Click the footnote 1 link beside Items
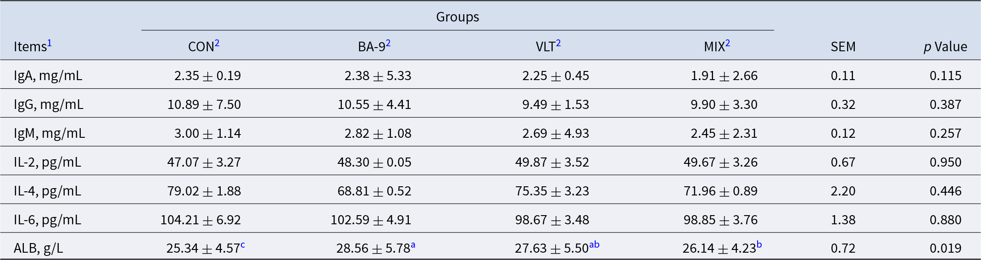 (49, 43)
